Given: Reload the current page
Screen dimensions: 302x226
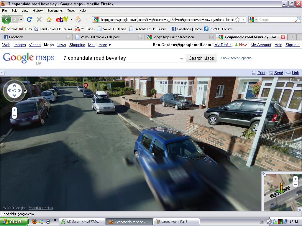Looking at the screenshot, I should [29, 20].
